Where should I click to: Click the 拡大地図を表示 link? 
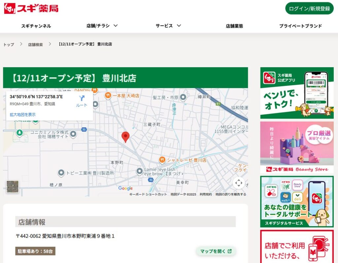pos(23,115)
